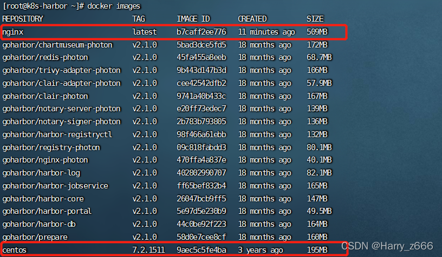Click the TAG column header
The width and height of the screenshot is (442, 257).
coord(139,19)
